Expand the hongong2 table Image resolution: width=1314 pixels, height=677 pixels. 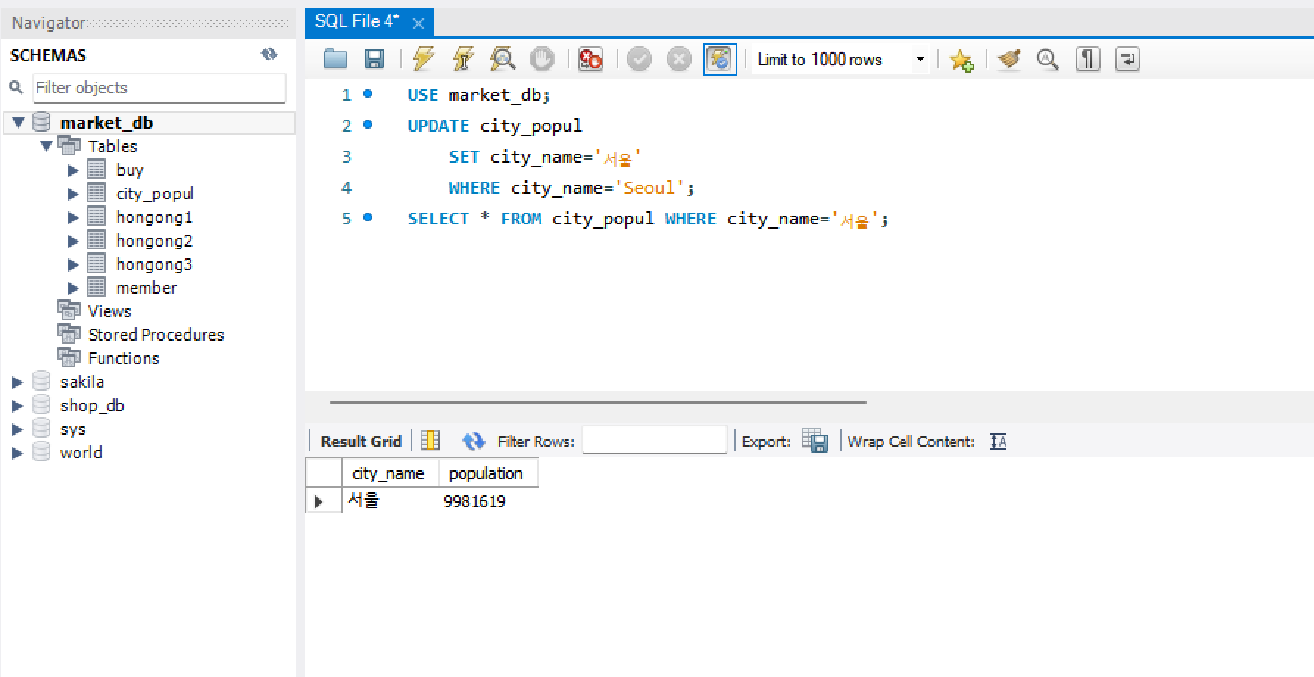[x=73, y=241]
